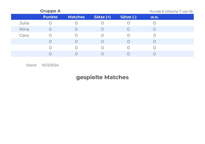Select the Punkte column header
The width and height of the screenshot is (205, 144).
[x=50, y=17]
